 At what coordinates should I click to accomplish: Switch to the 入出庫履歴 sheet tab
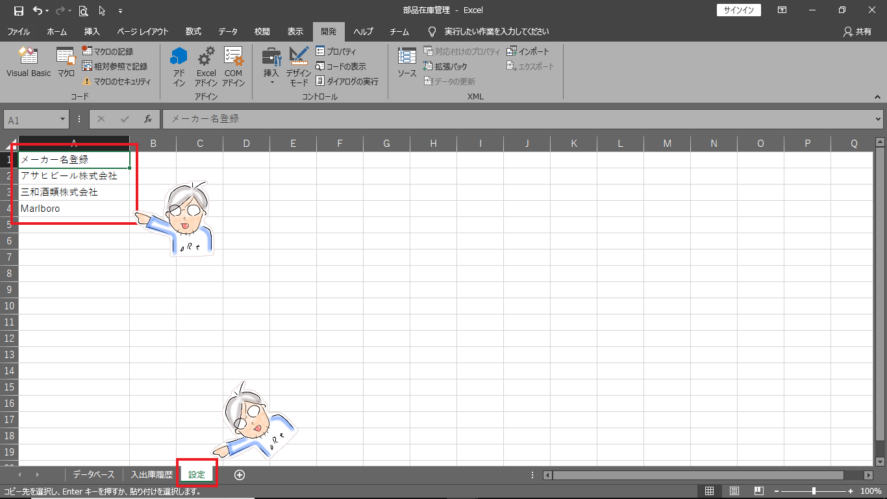[151, 475]
